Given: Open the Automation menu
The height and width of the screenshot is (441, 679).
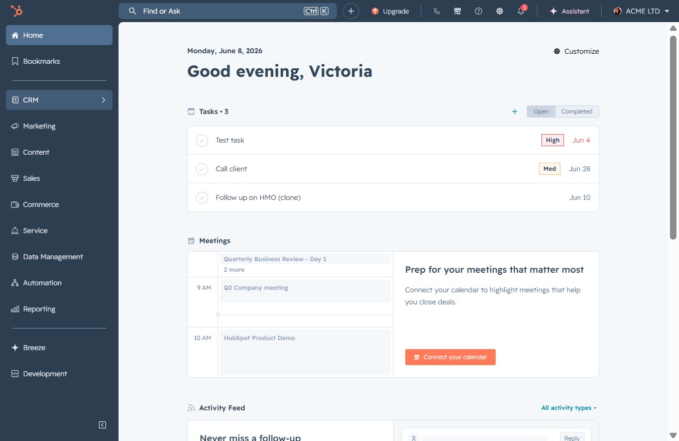Looking at the screenshot, I should click(59, 283).
